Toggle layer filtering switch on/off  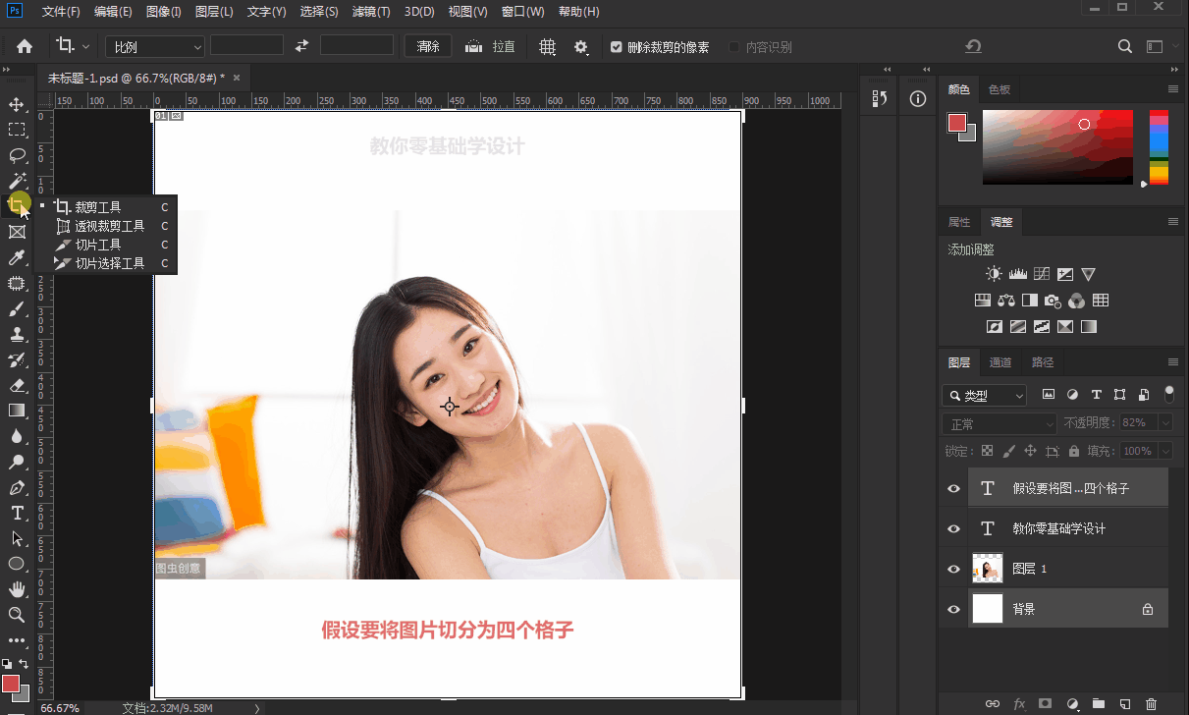(x=1168, y=394)
